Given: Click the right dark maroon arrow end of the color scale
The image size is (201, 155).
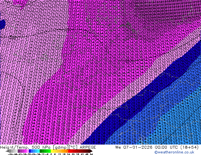Looking at the screenshot, I should pyautogui.click(x=91, y=151).
